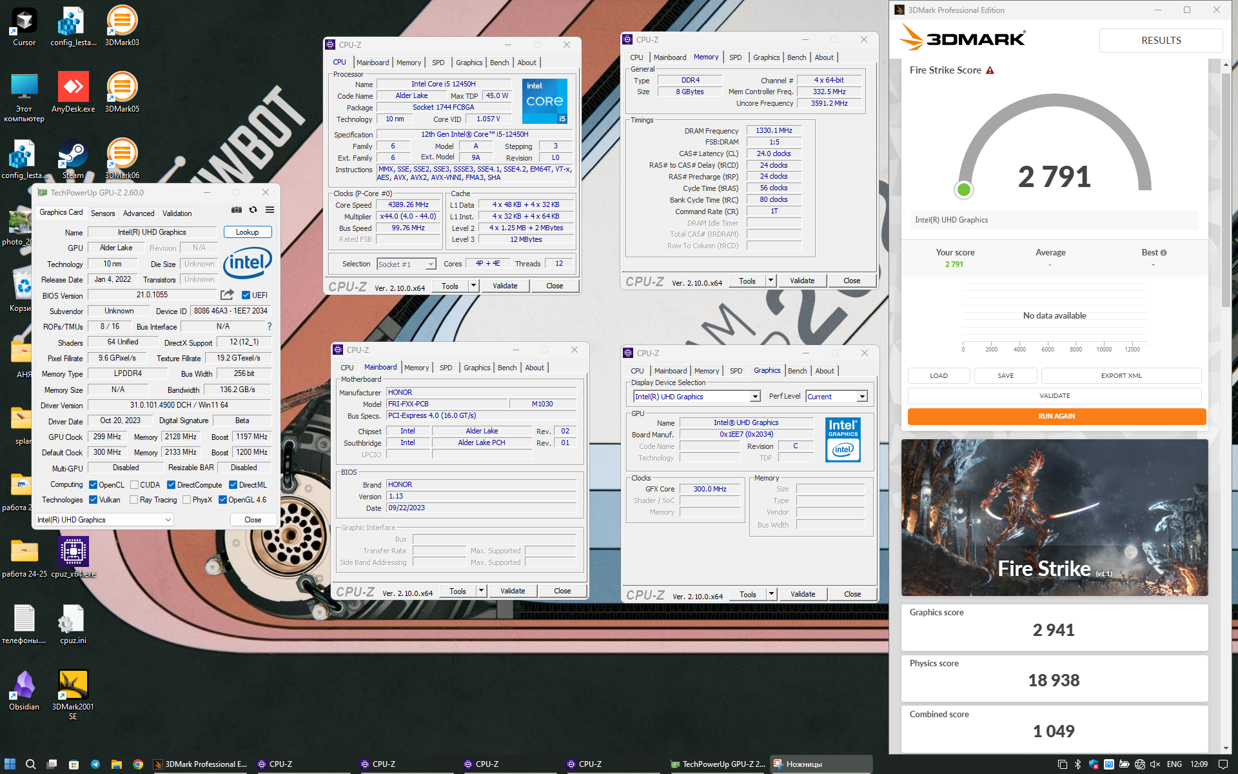Viewport: 1238px width, 774px height.
Task: Launch 3DMark06 desktop shortcut
Action: pyautogui.click(x=122, y=159)
